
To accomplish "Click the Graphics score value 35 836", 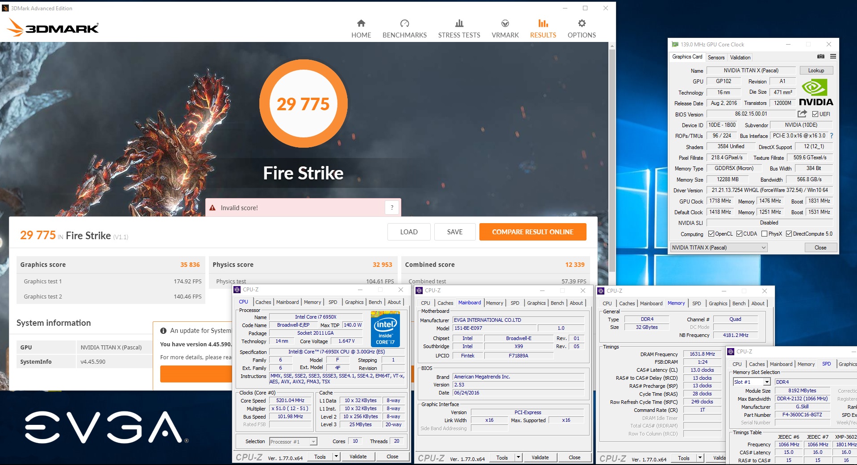I will [190, 265].
